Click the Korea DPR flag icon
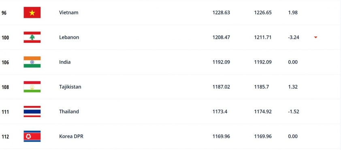This screenshot has height=150, width=341. (32, 136)
